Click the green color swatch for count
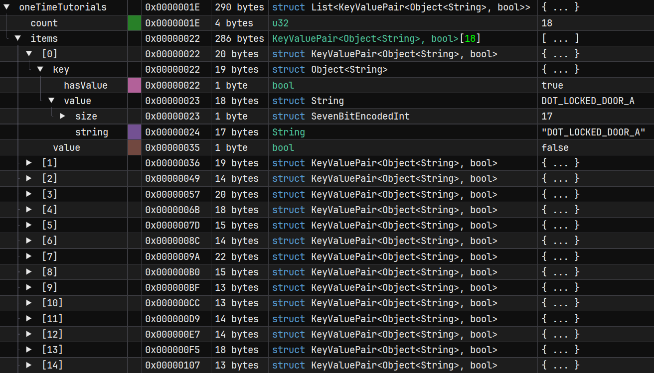The width and height of the screenshot is (654, 373). (x=135, y=23)
